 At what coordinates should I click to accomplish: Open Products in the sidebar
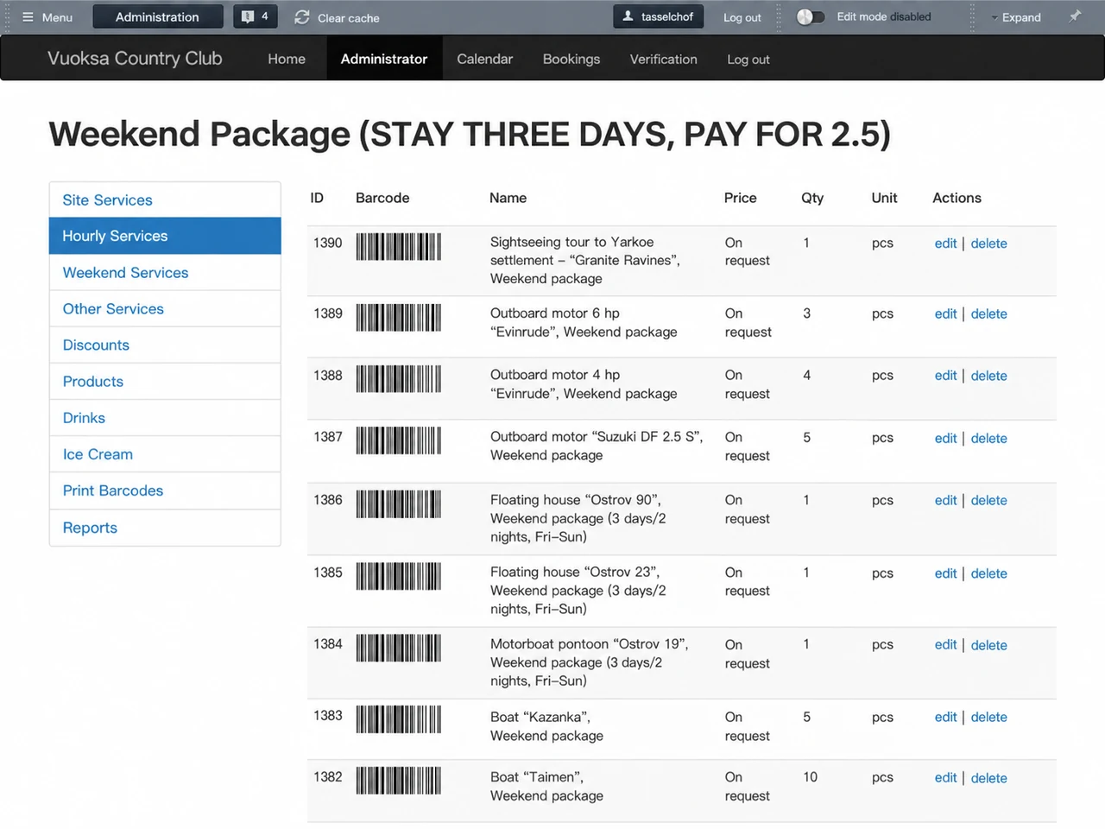[165, 381]
